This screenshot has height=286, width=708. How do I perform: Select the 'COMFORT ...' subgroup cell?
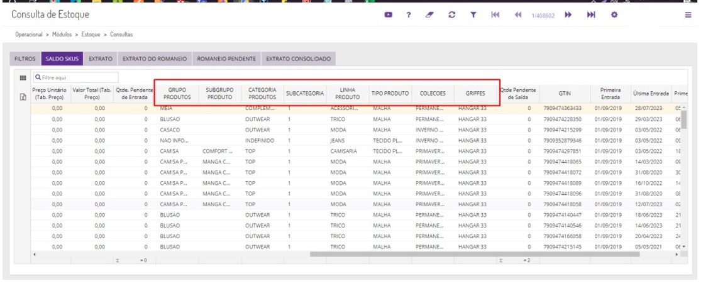[219, 151]
